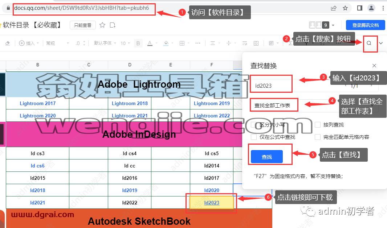Click the cell borders icon

tap(182, 43)
